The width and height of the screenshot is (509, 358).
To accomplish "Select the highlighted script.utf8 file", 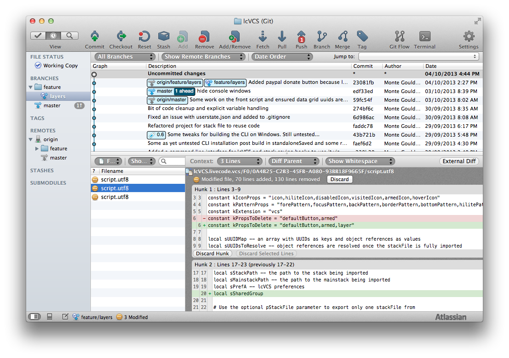I will pos(138,188).
